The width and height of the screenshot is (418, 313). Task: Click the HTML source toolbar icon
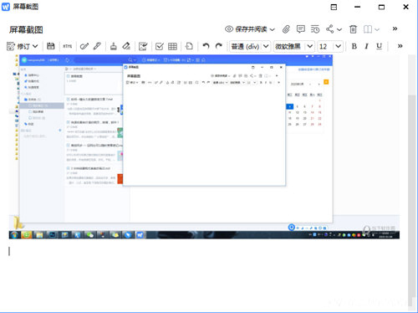pos(68,46)
